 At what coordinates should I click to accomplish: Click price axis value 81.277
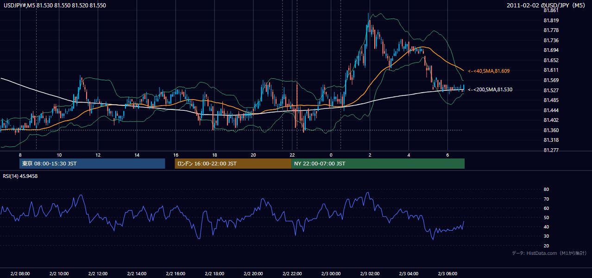coord(551,150)
